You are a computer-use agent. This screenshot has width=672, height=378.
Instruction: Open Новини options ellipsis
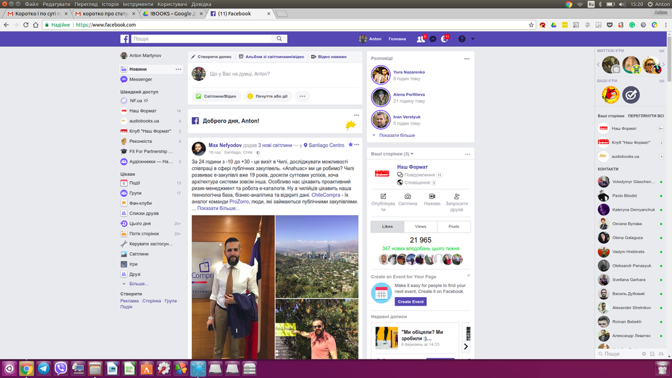[x=179, y=69]
